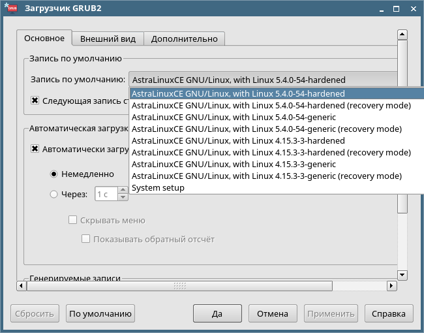This screenshot has width=424, height=333.
Task: Maximize the Загрузчик GRUB2 window
Action: [396, 9]
